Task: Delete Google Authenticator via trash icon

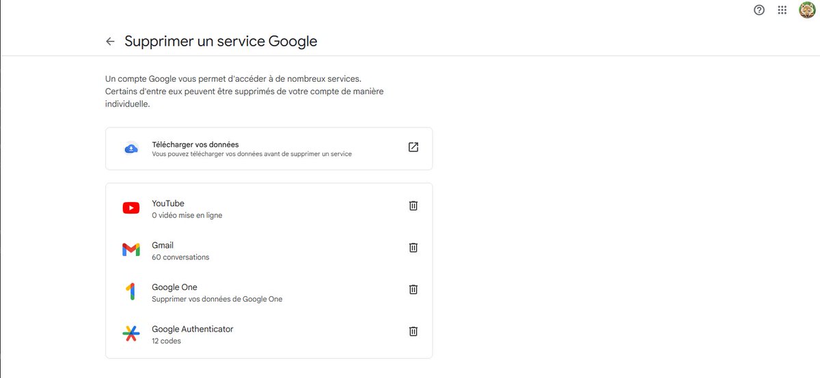Action: (x=413, y=331)
